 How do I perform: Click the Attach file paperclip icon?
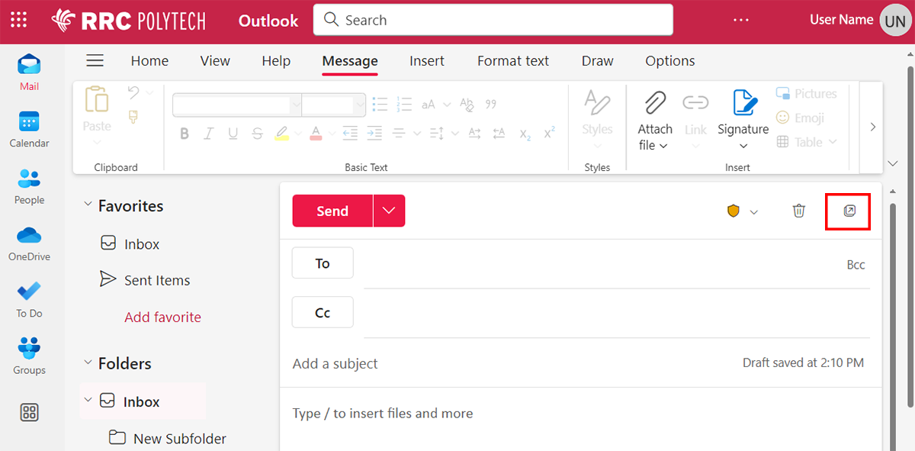654,103
